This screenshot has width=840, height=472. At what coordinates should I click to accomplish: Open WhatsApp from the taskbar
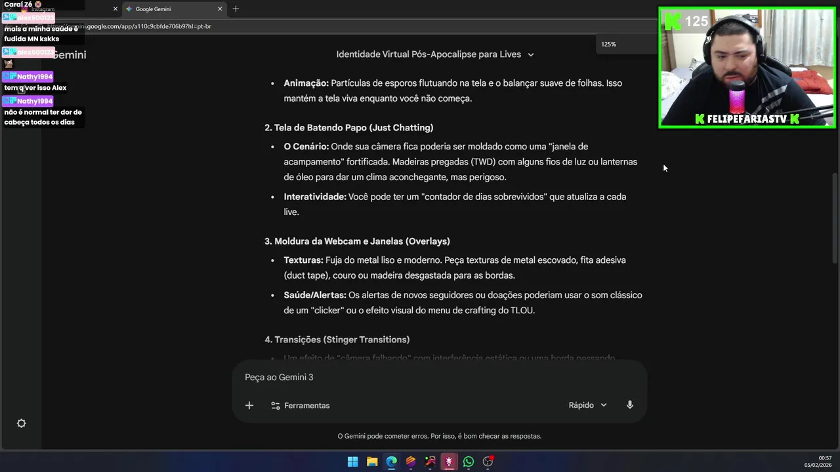[x=469, y=462]
